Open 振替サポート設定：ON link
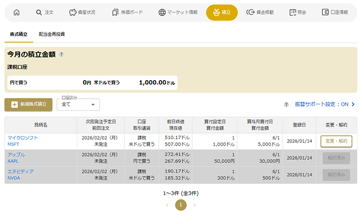This screenshot has width=360, height=212. click(x=322, y=104)
